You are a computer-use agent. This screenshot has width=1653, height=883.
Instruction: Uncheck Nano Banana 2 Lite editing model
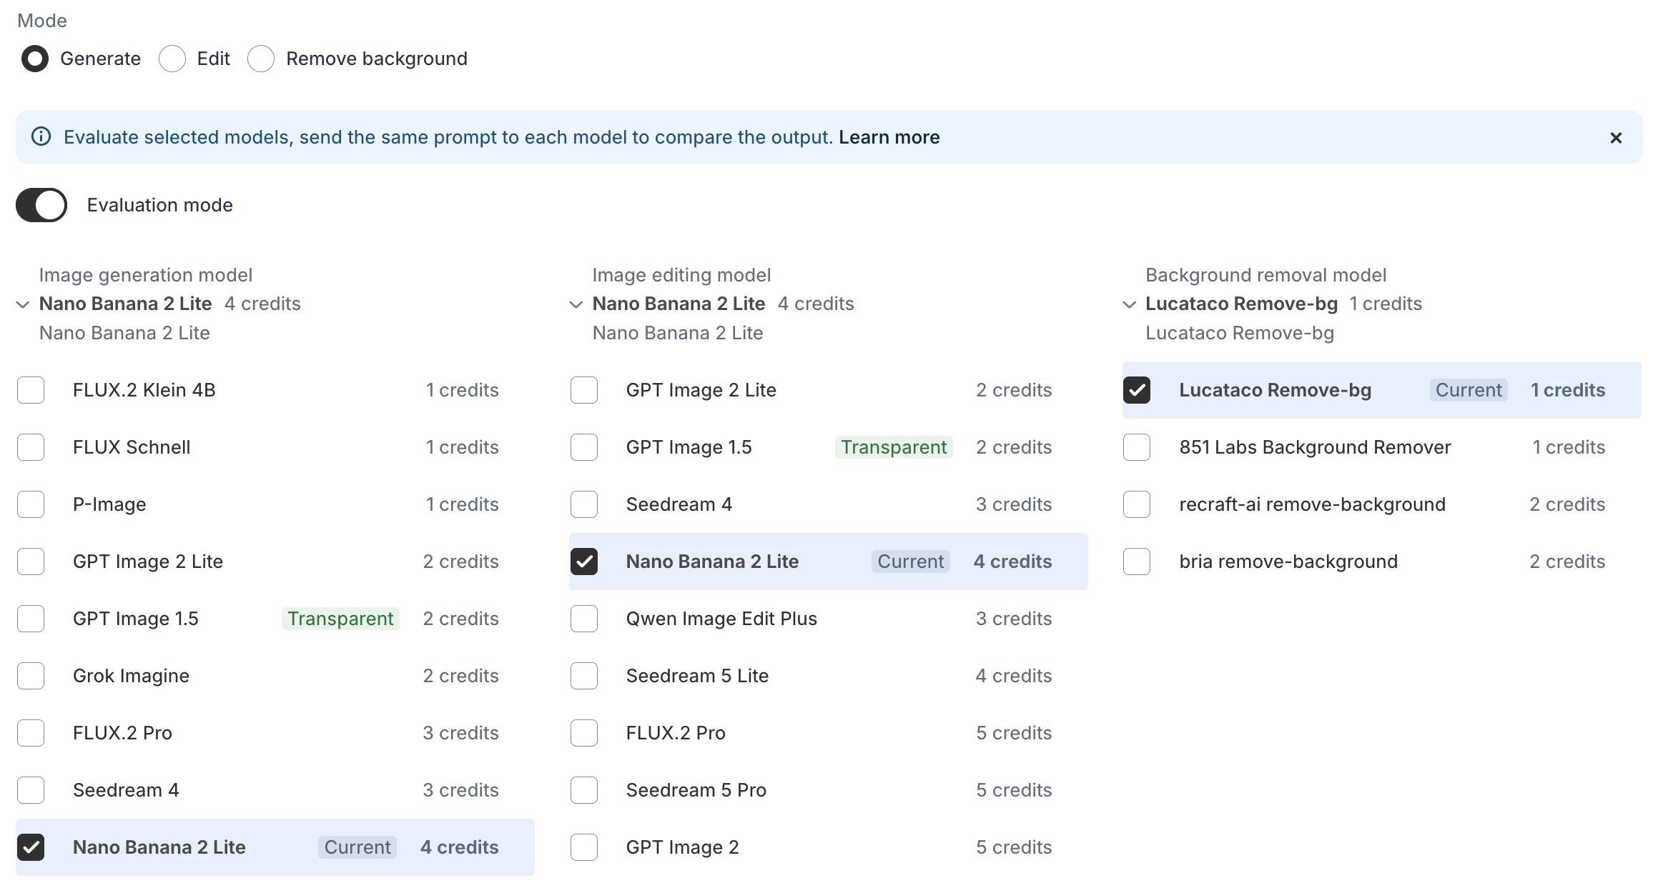(584, 562)
